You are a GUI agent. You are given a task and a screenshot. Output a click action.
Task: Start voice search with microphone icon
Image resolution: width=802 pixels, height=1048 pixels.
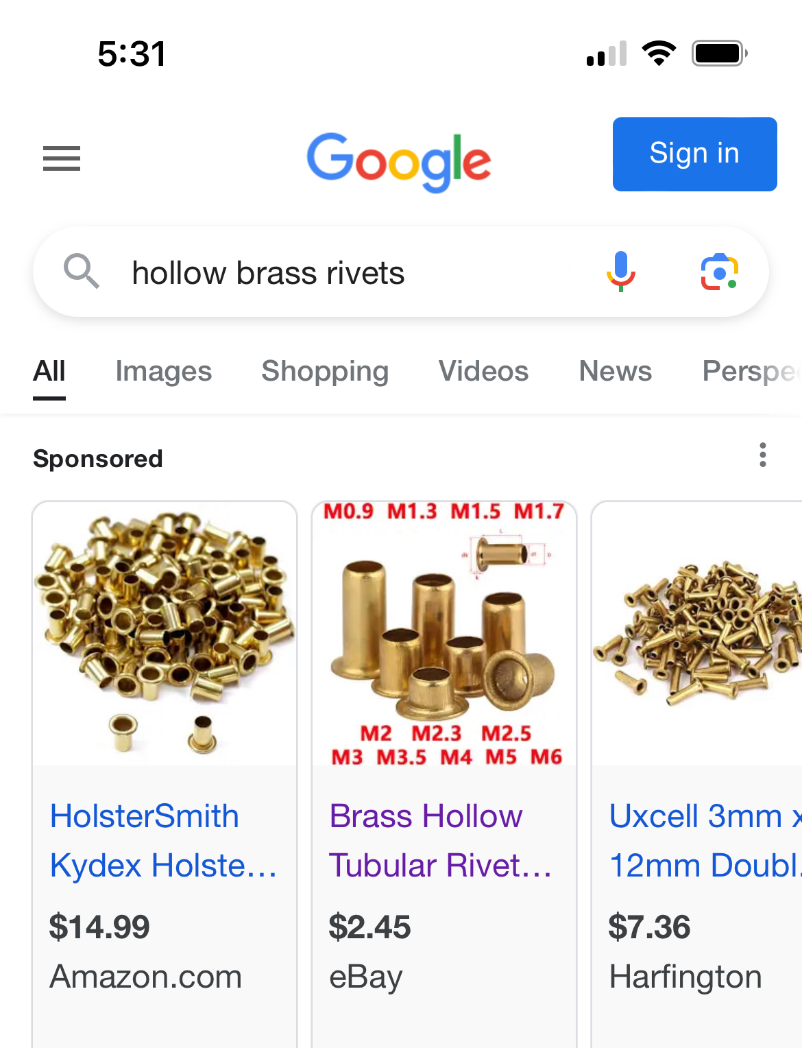tap(621, 272)
